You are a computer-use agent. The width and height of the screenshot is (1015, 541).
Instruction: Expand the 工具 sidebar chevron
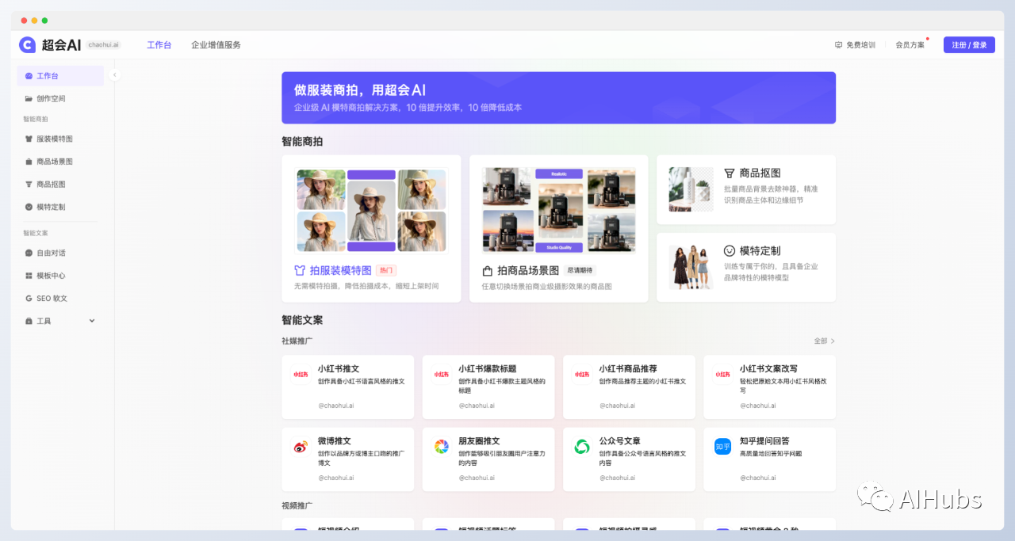(91, 321)
